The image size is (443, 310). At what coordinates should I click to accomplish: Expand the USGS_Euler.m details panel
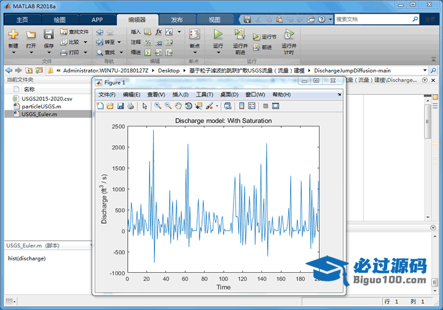pos(90,246)
